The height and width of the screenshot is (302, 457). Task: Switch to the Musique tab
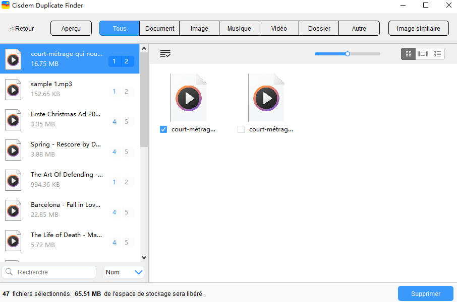[239, 29]
